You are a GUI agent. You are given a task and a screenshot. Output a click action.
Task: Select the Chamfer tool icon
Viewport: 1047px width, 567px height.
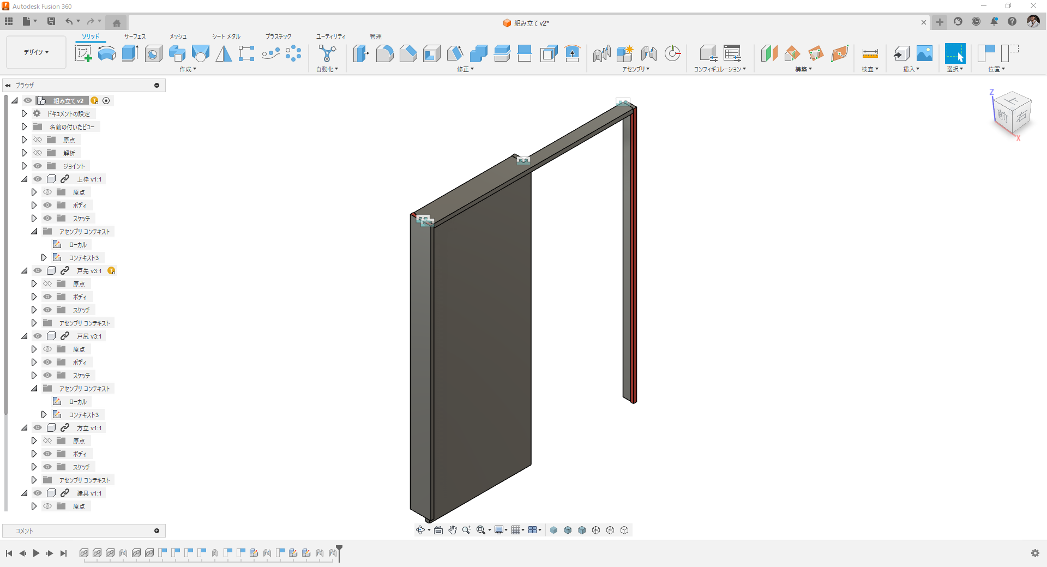point(408,53)
